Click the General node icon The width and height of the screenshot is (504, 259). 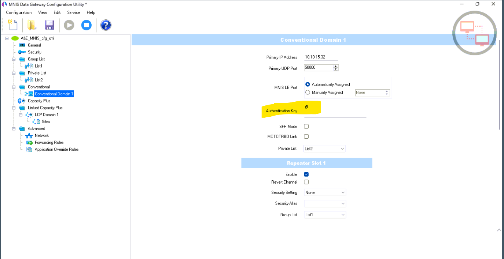22,45
